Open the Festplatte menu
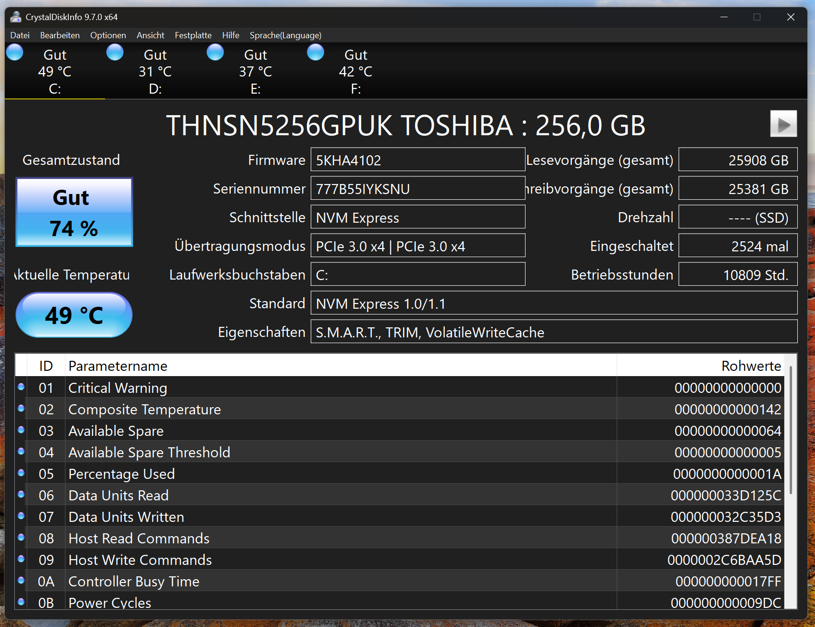815x627 pixels. coord(193,35)
